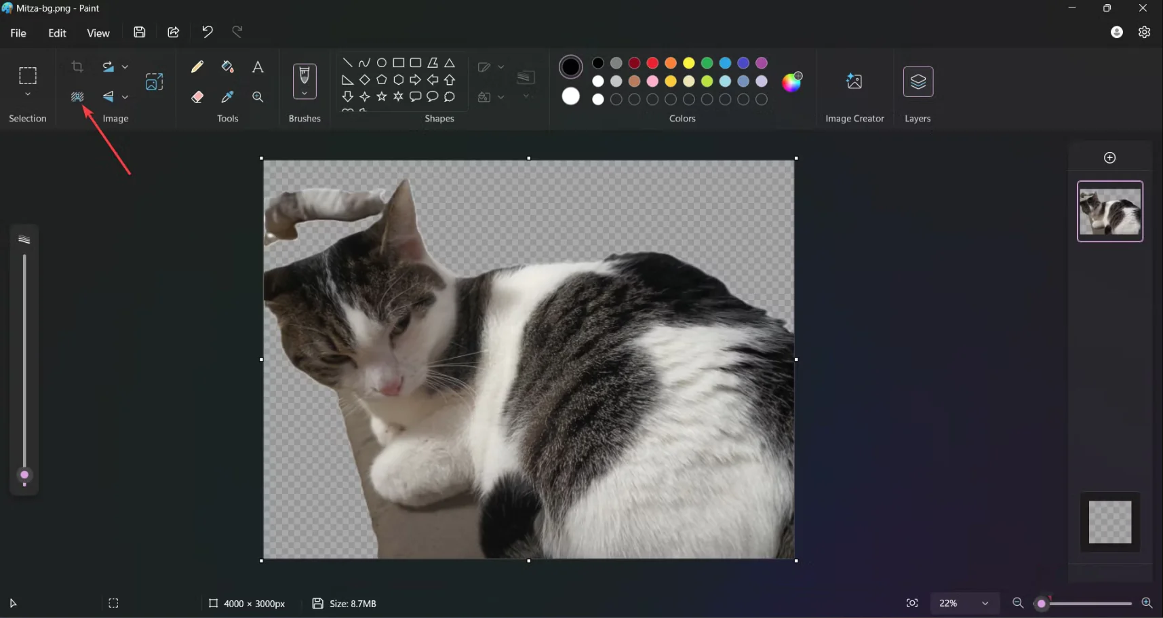The width and height of the screenshot is (1163, 618).
Task: Open the File menu
Action: coord(18,33)
